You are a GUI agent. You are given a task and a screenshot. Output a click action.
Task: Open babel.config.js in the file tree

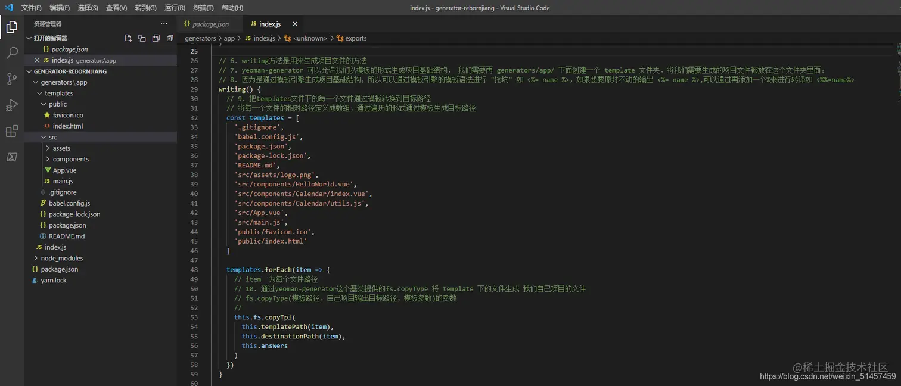[x=69, y=203]
